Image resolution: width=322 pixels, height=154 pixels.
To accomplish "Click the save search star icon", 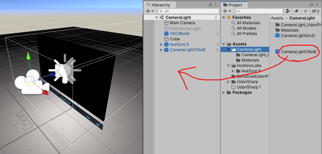I will tap(306, 11).
